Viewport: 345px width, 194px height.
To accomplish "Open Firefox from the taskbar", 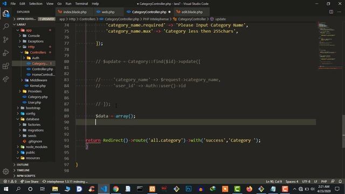I will coord(249,189).
